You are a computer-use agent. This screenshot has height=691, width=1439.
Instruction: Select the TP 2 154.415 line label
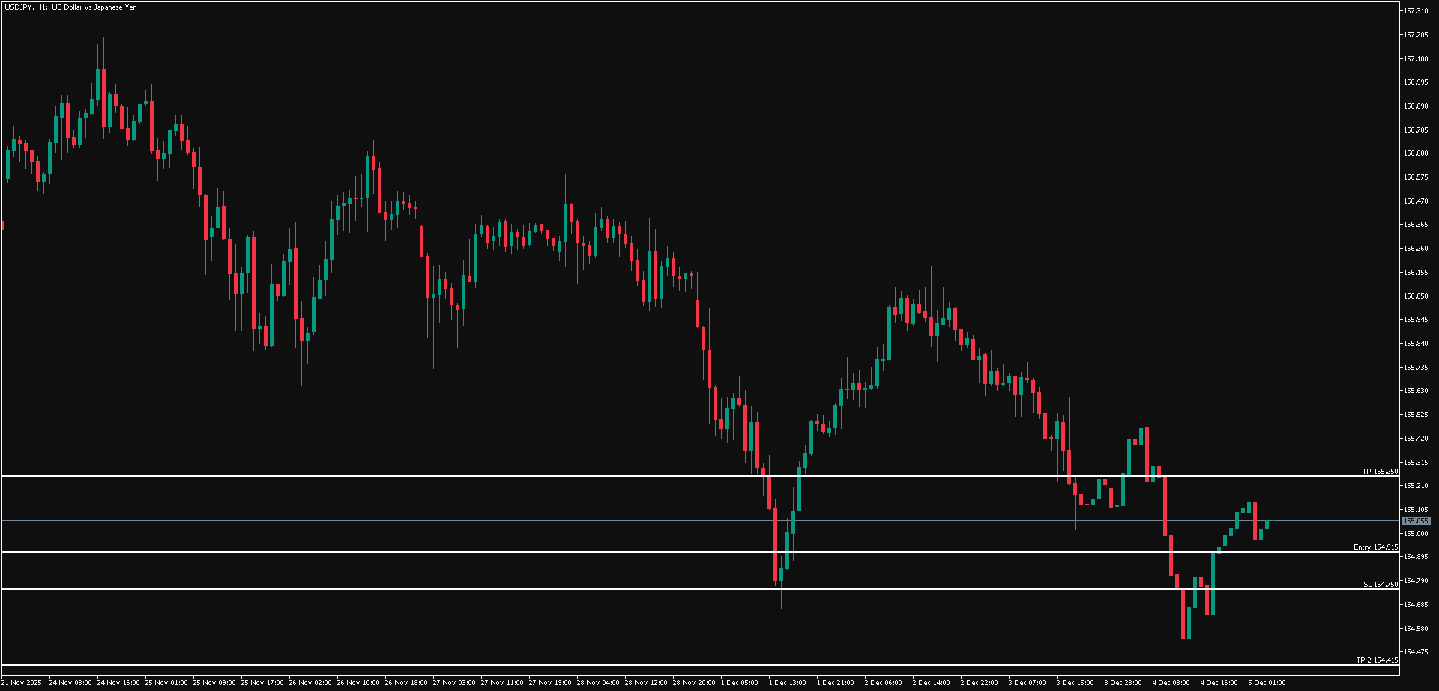pos(1377,660)
